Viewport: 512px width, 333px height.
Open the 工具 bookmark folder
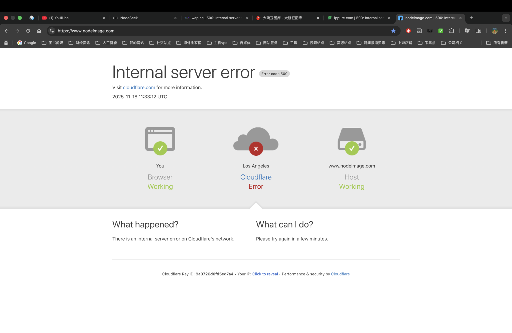tap(290, 43)
